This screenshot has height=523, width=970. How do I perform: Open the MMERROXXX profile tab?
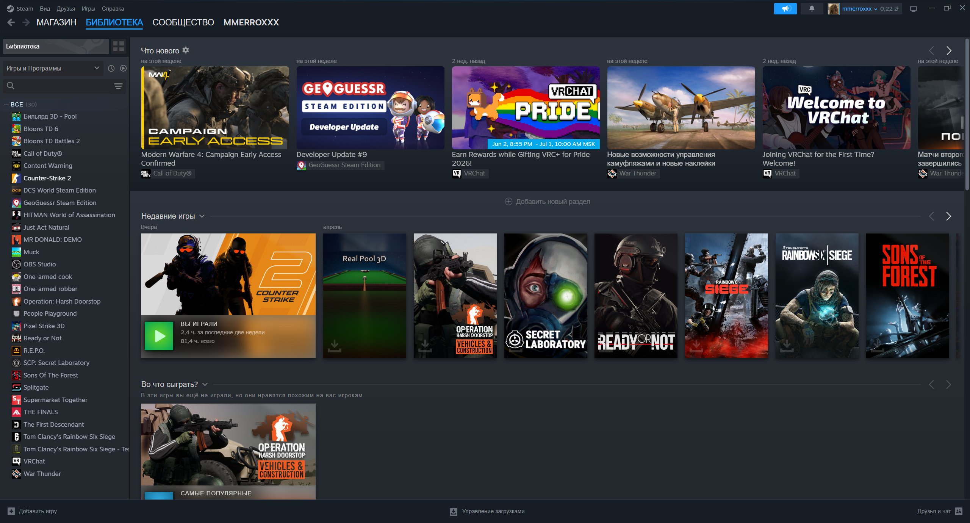251,22
